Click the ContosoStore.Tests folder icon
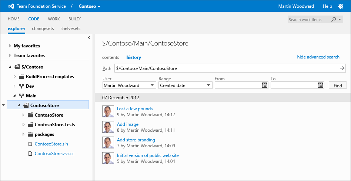Screen dimensions: 351x181 click(30, 125)
